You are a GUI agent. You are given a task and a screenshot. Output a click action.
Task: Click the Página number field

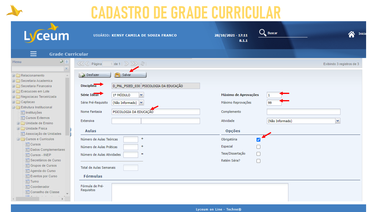(108, 64)
